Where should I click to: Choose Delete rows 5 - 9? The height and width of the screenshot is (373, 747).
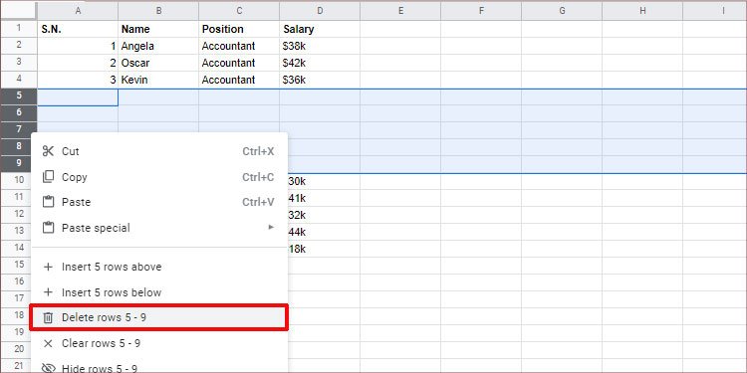158,318
